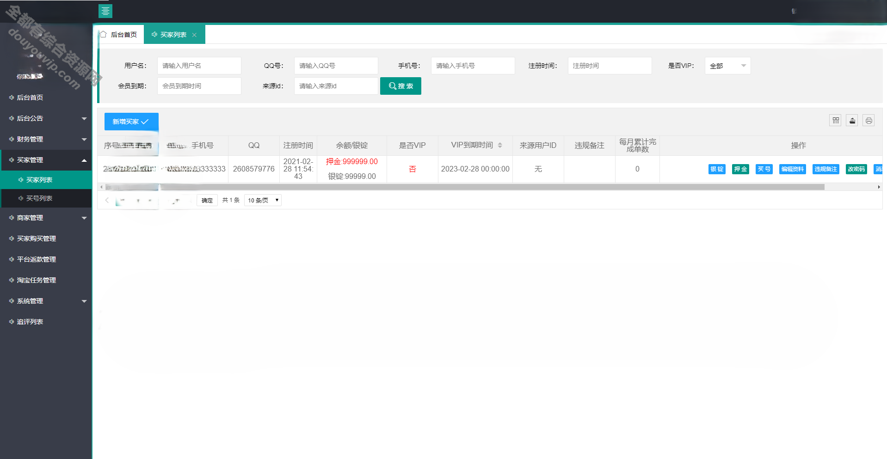
Task: Click the print table icon
Action: coord(869,121)
